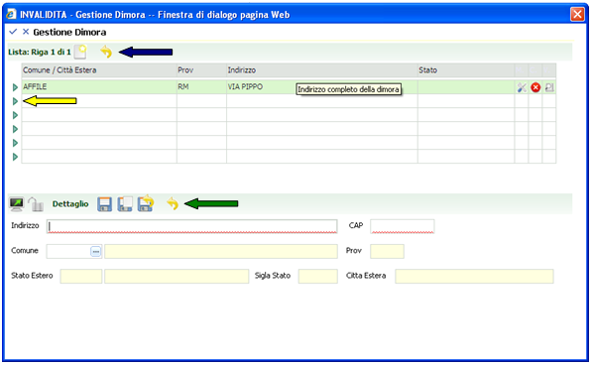Click the Indirizzo text field
The height and width of the screenshot is (365, 592).
191,226
